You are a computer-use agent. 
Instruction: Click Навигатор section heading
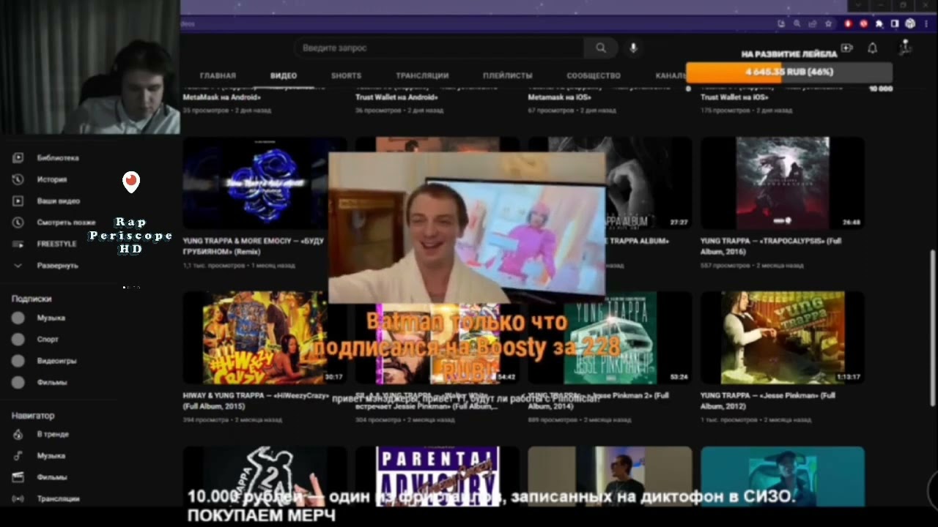[33, 415]
